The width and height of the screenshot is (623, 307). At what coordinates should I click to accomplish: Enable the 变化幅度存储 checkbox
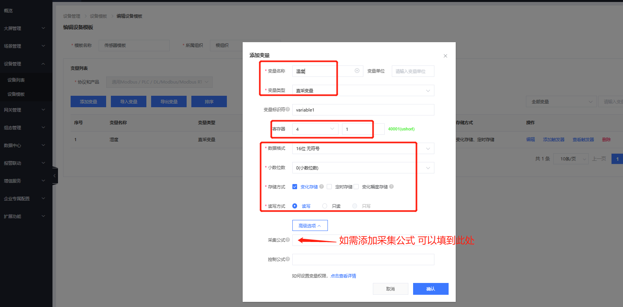click(x=356, y=187)
